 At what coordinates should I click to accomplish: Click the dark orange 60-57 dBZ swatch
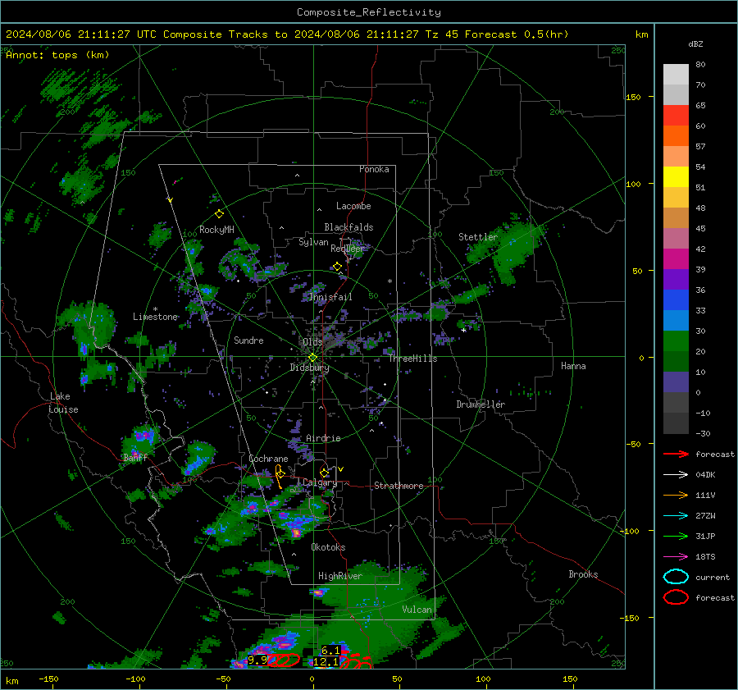[676, 135]
